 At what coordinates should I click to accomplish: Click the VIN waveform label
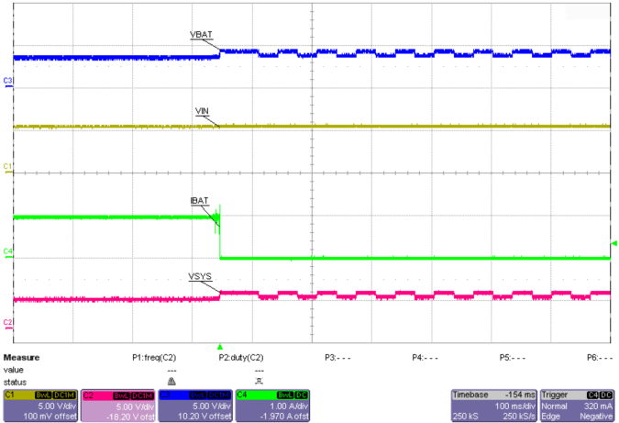202,111
